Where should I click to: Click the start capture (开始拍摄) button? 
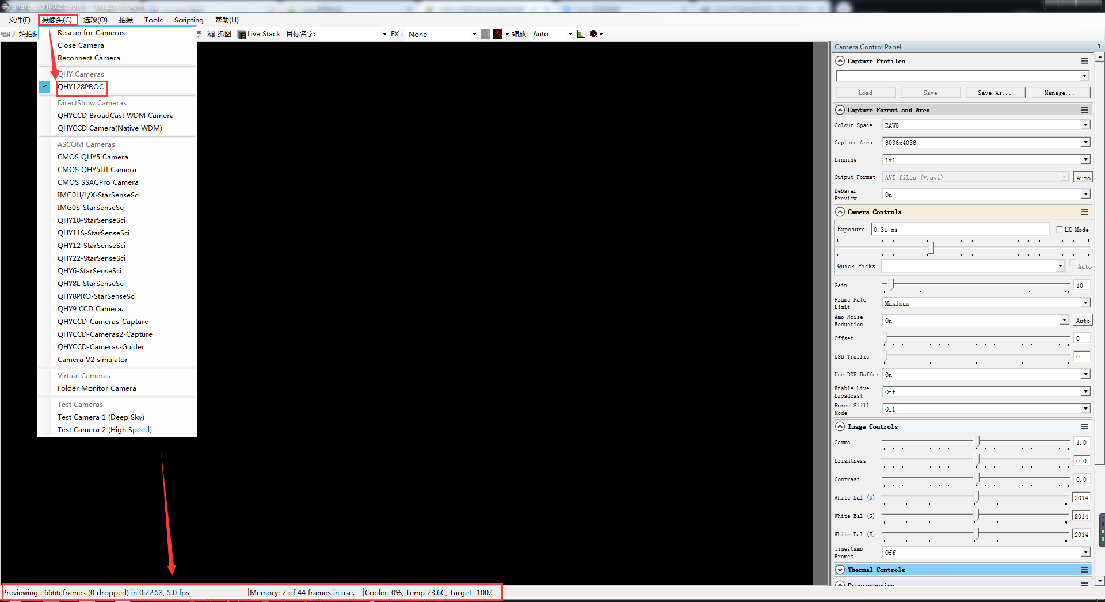pos(20,34)
